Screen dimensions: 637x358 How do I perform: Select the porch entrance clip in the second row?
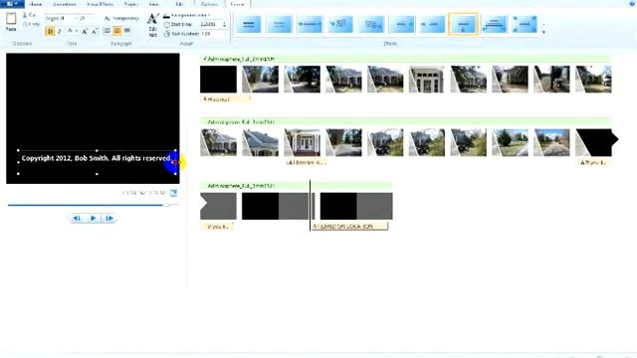point(303,142)
